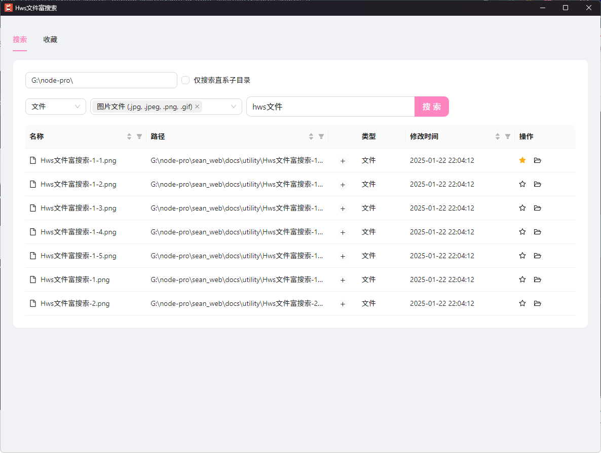Open folder for Hws文件富搜索-2.png
This screenshot has width=601, height=453.
(x=538, y=303)
